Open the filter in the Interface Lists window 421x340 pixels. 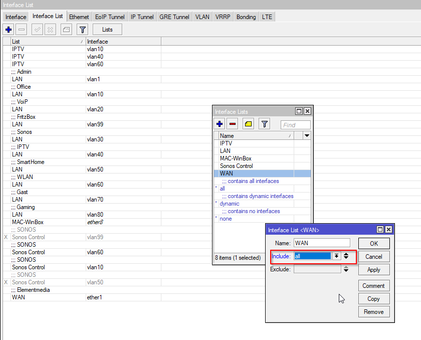click(x=265, y=124)
